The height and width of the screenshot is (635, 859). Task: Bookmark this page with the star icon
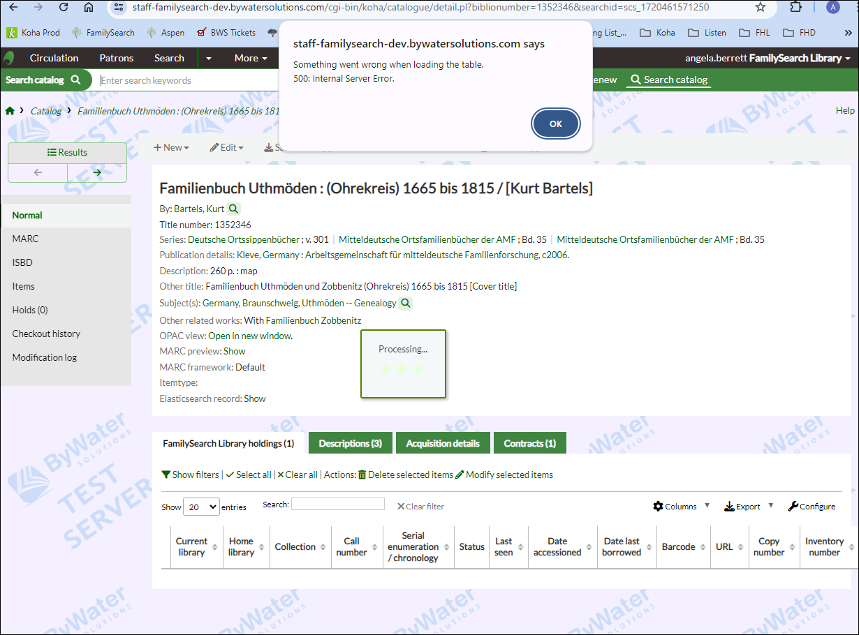(x=761, y=7)
